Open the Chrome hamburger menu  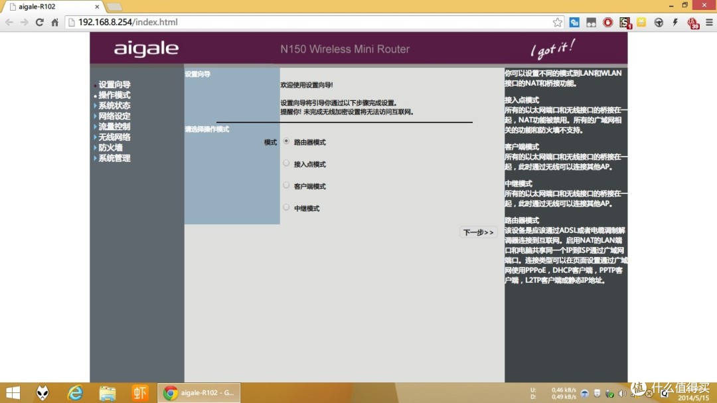click(709, 22)
